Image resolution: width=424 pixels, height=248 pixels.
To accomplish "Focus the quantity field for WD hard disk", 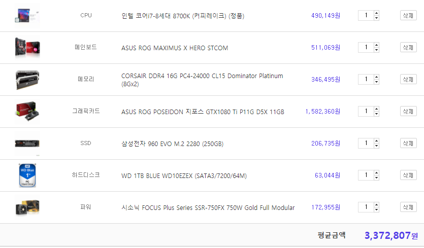I will (x=366, y=175).
